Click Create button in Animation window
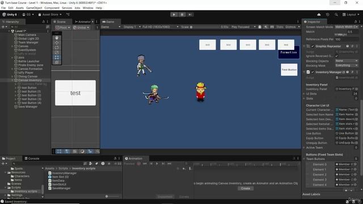Image resolution: width=363 pixels, height=204 pixels. point(246,188)
